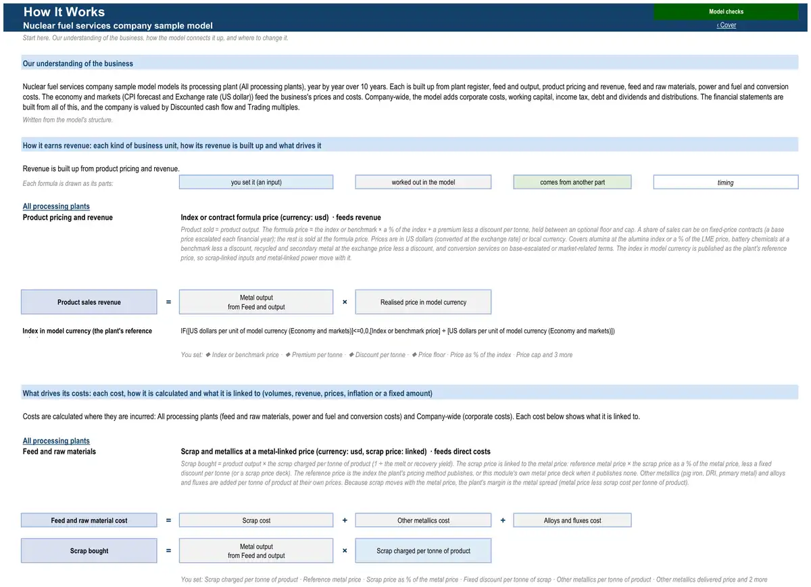Follow the Cover link
This screenshot has width=811, height=587.
tap(727, 25)
